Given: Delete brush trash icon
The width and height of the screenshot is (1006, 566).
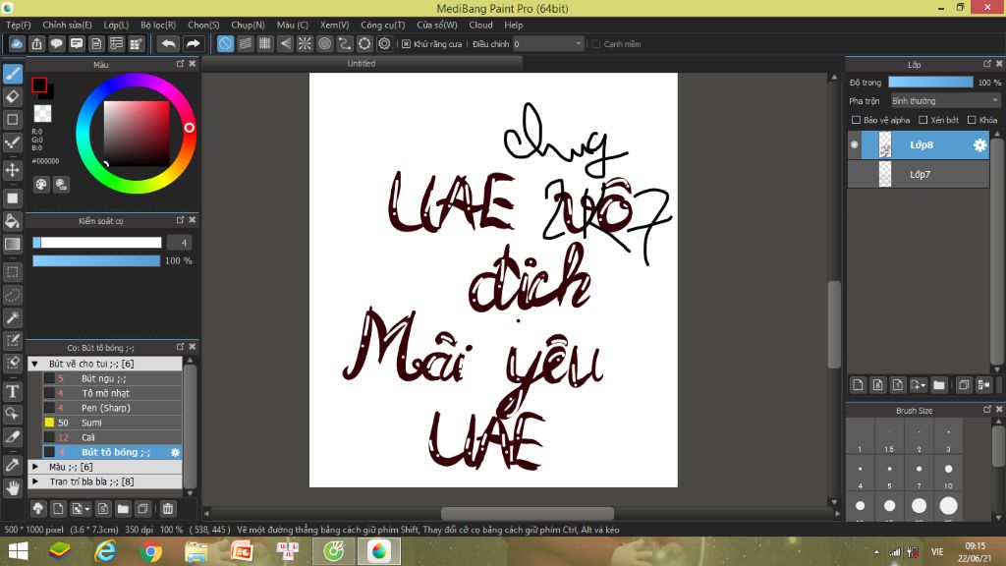Looking at the screenshot, I should (167, 509).
